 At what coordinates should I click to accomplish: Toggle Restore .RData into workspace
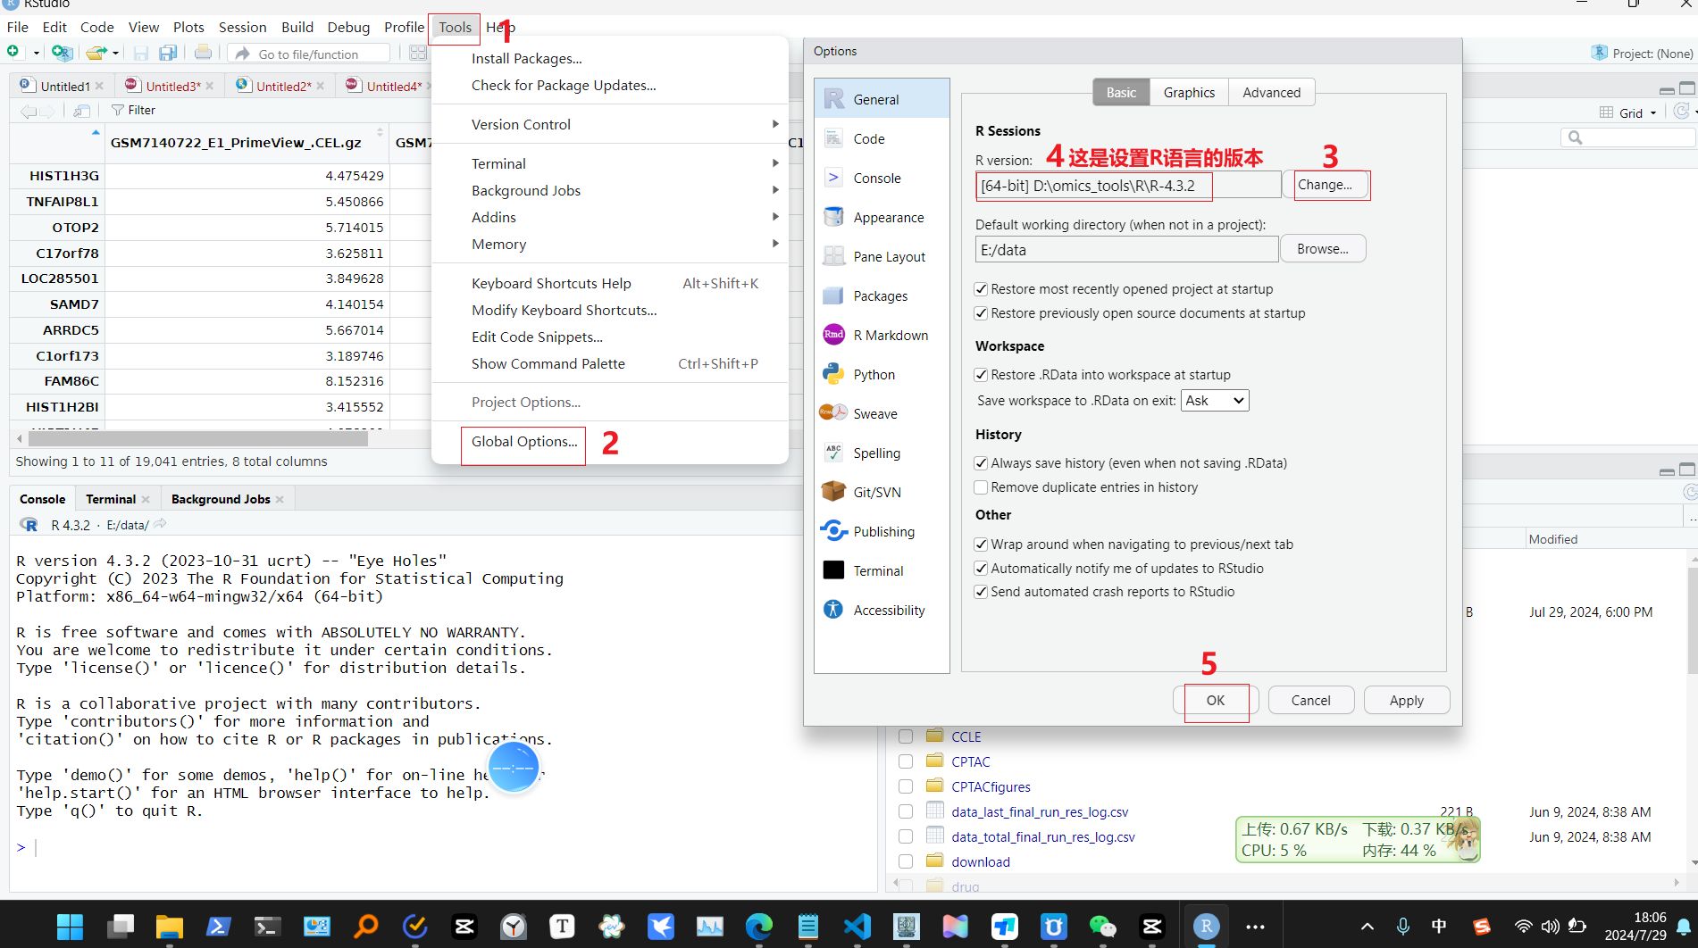982,375
